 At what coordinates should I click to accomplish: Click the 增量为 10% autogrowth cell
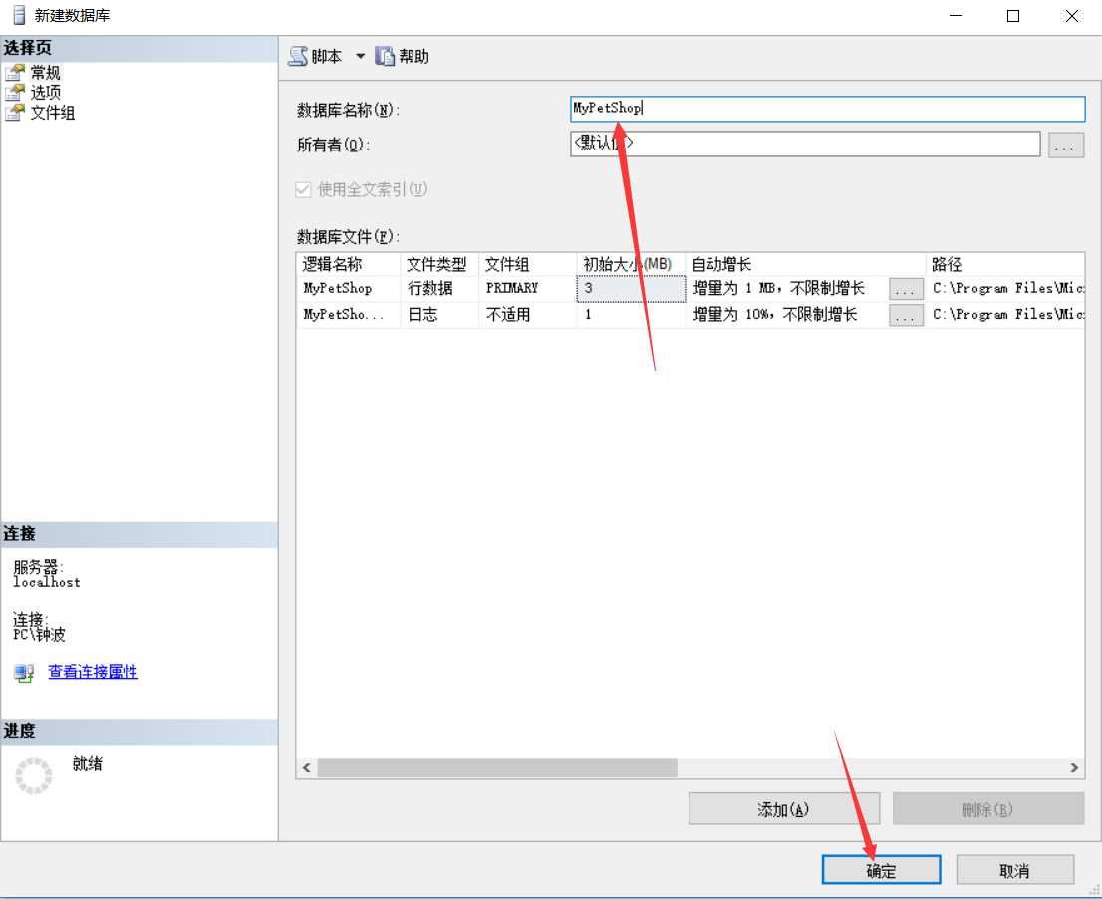tap(787, 315)
